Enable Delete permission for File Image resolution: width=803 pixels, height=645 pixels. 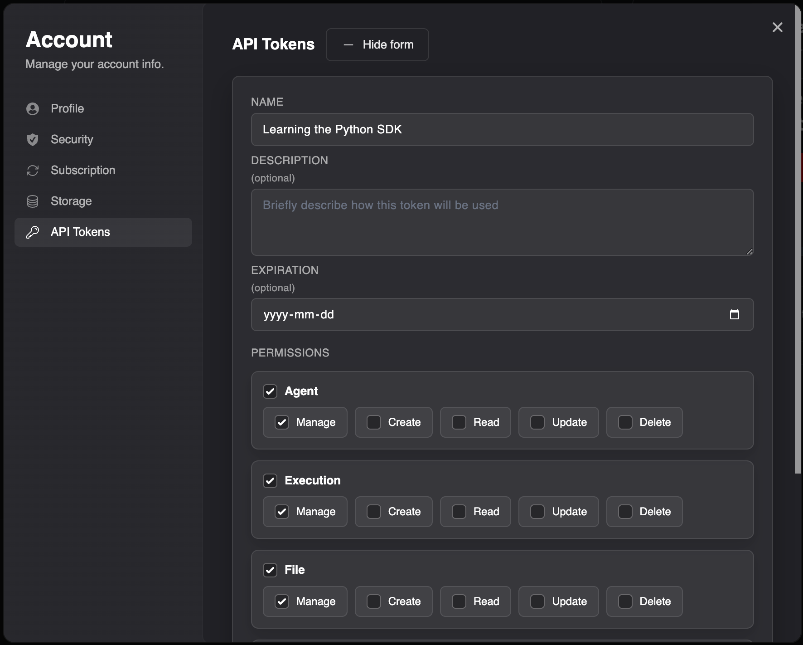coord(625,601)
